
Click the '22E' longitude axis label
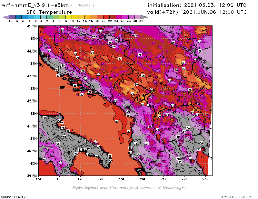coord(184,179)
